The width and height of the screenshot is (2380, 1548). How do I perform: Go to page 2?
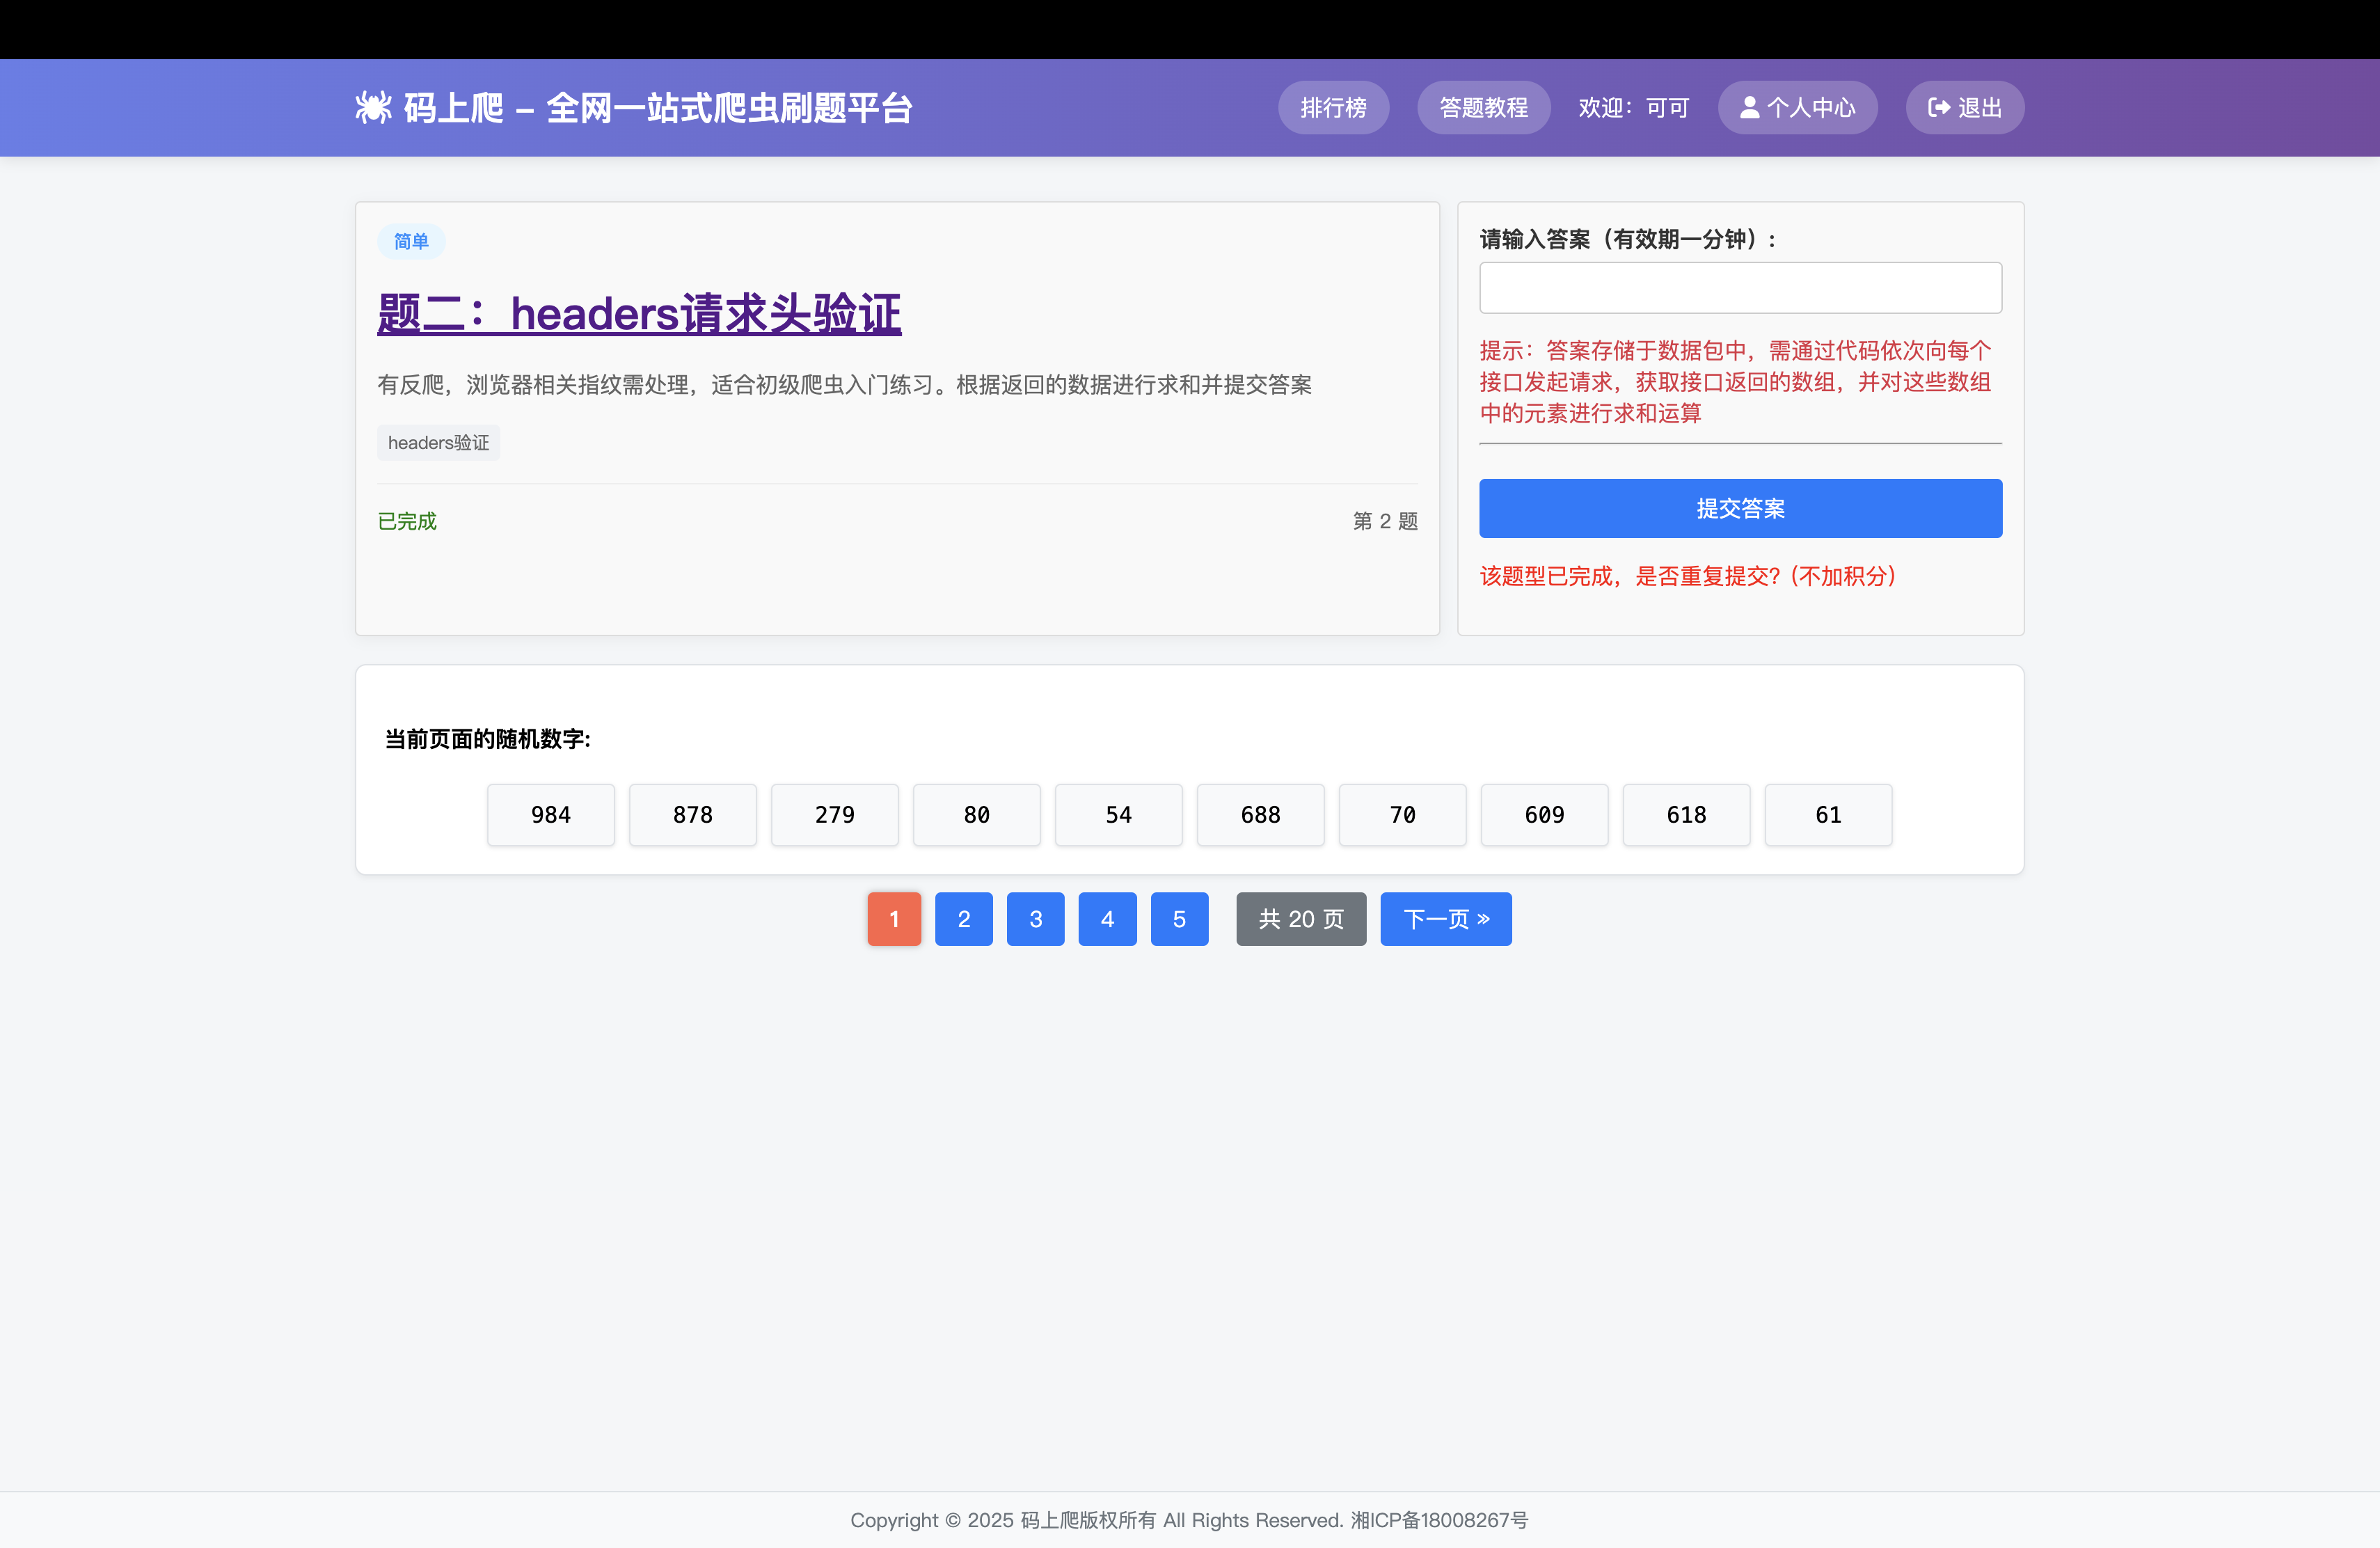tap(963, 919)
